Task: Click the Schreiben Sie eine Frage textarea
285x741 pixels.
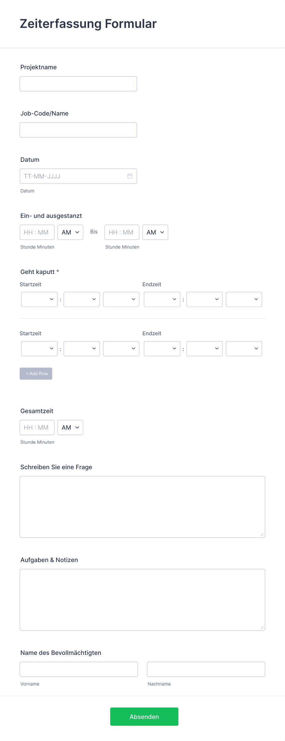Action: point(142,507)
